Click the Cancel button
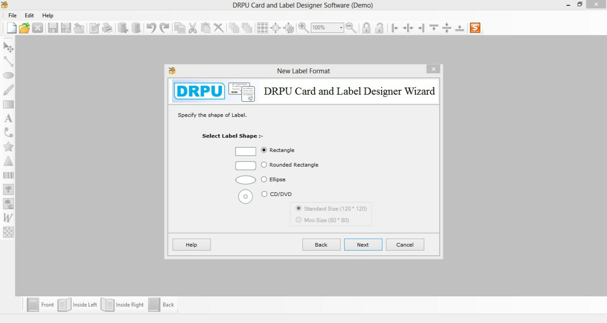 pos(405,245)
